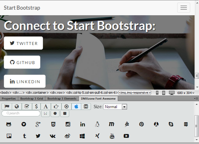Screen dimensions: 199x144
Task: Select the play circle video player category
Action: pos(67,106)
